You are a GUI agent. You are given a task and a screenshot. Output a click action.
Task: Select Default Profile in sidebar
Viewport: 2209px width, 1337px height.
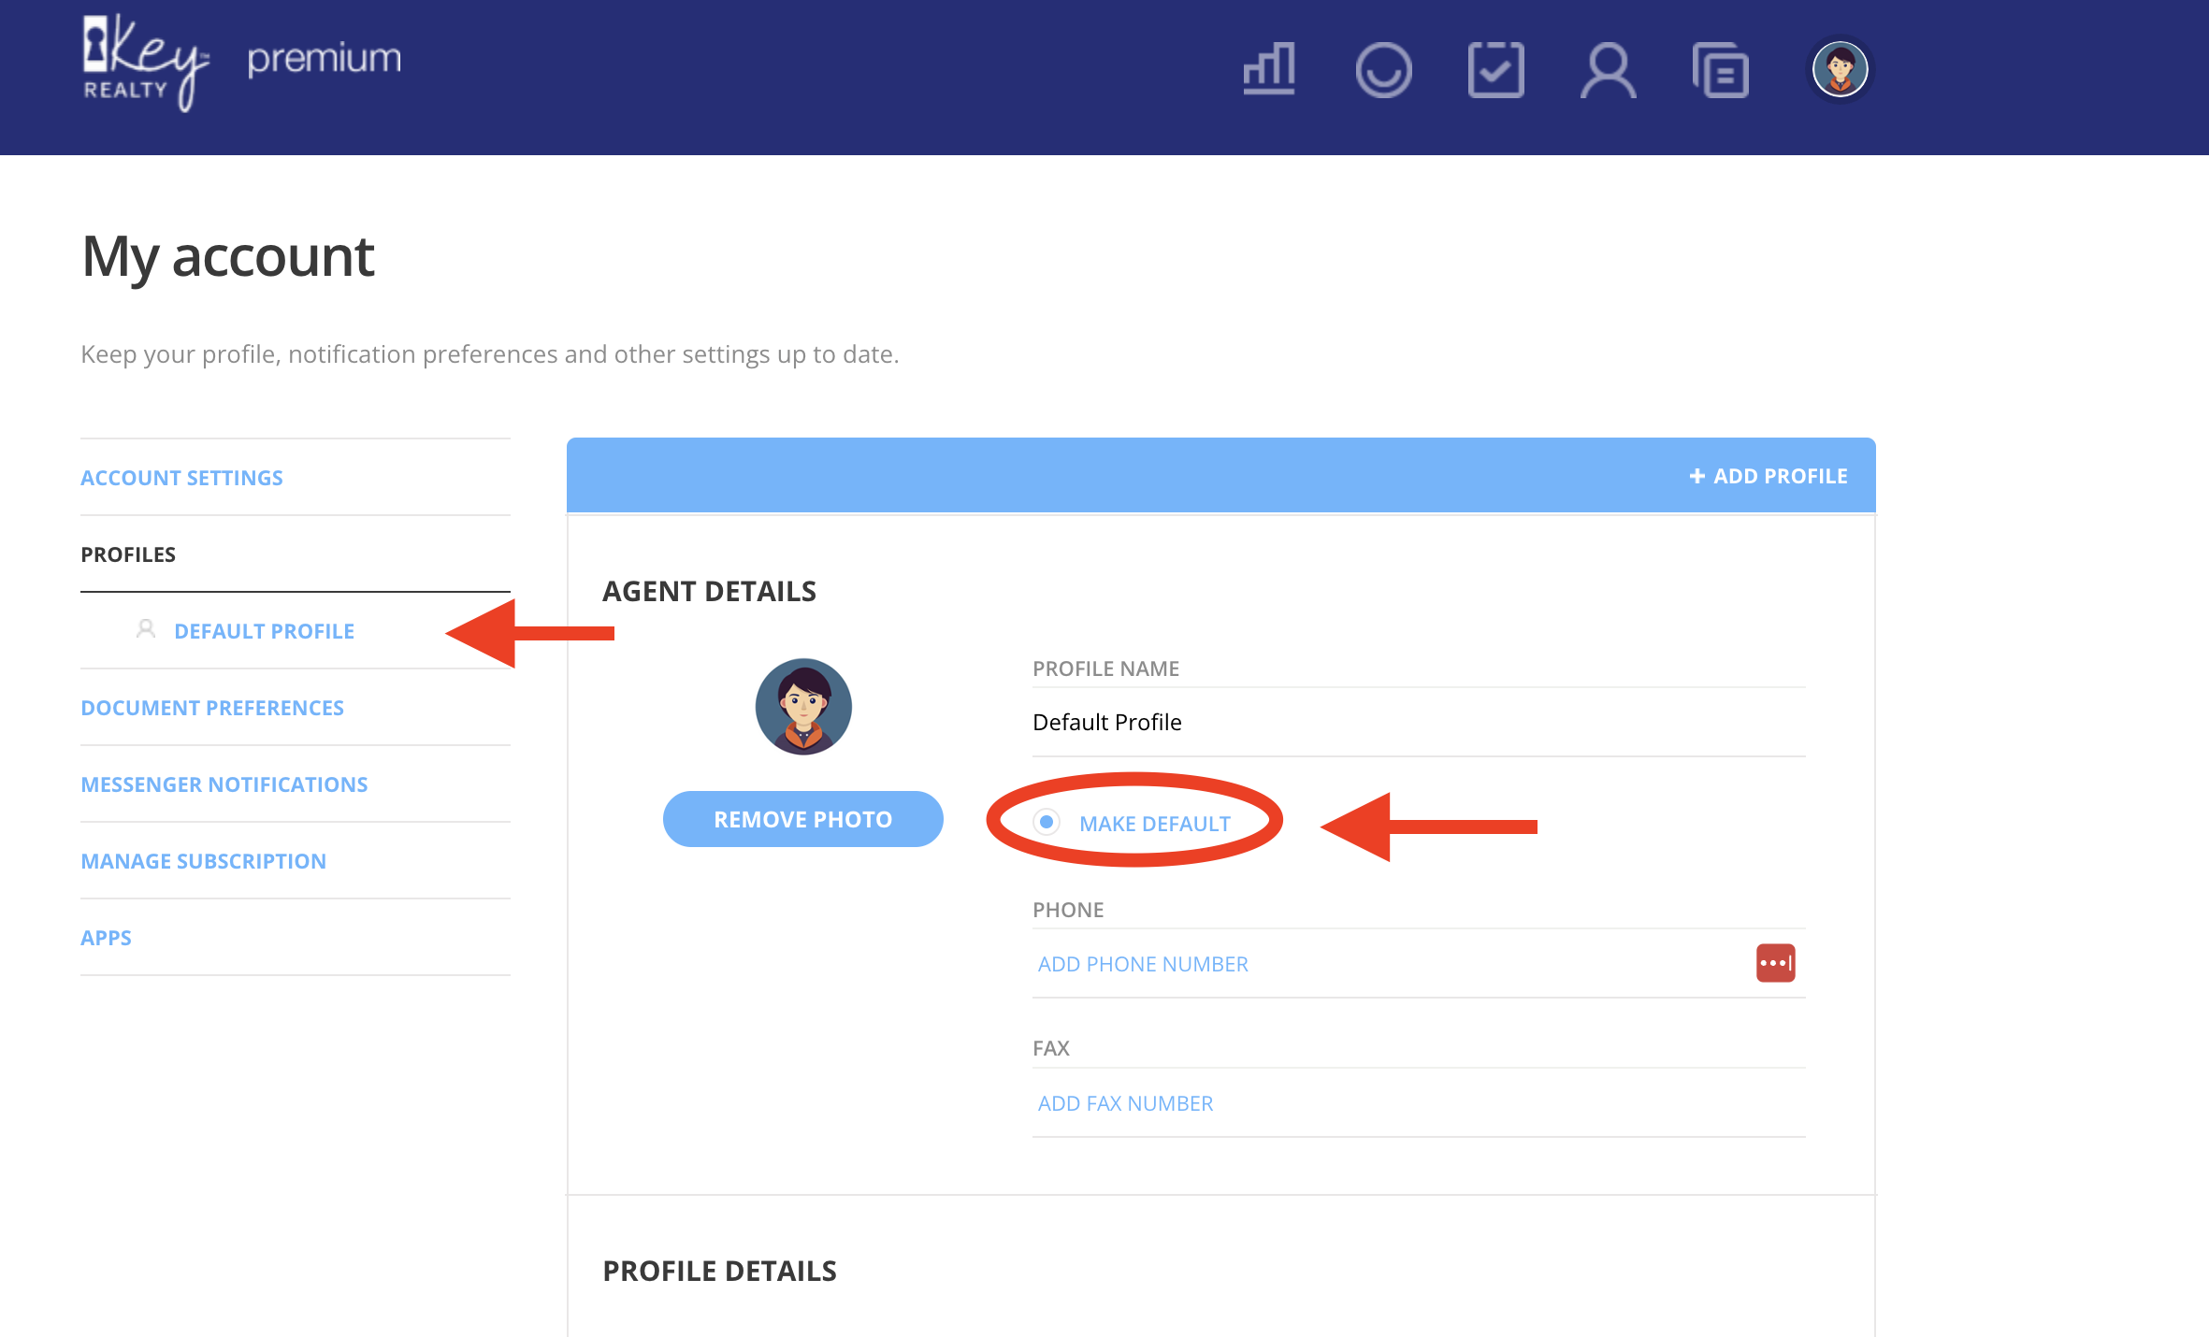tap(264, 631)
